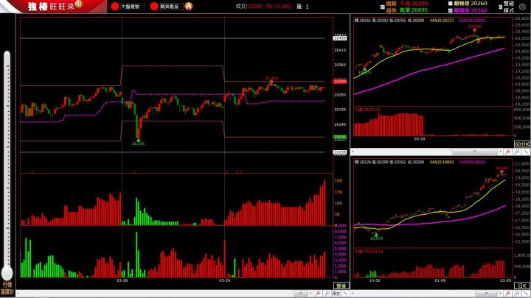Open the settings gear icon
The height and width of the screenshot is (298, 531).
(522, 7)
